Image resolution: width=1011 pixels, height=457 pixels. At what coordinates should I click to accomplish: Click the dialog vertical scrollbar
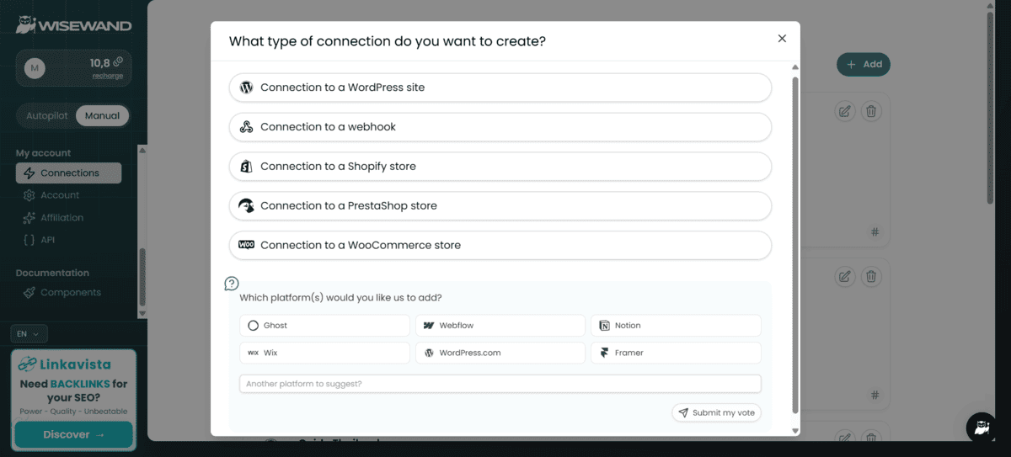(x=795, y=244)
